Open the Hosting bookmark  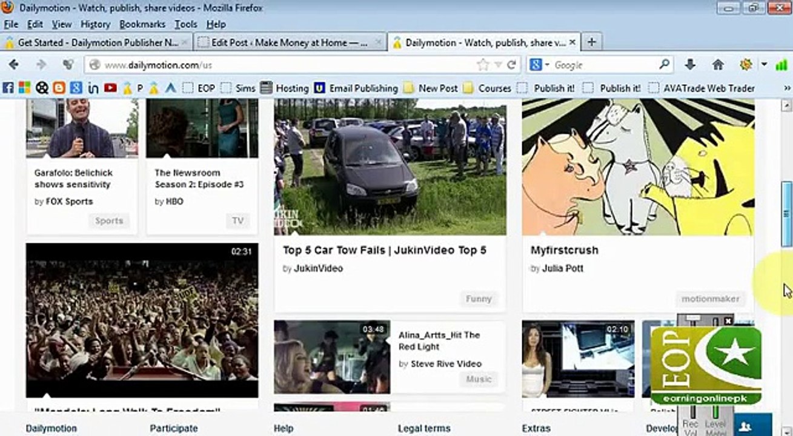(285, 88)
